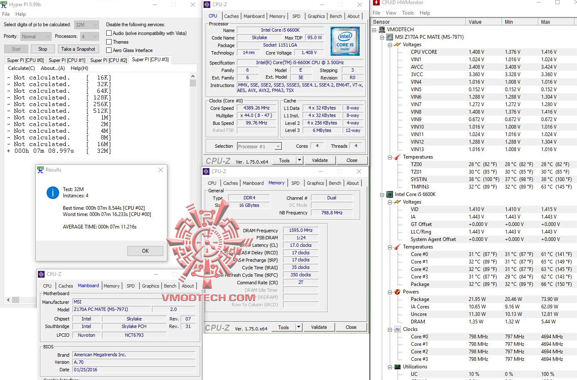Collapse the Clocks node in HWMonitor
This screenshot has height=380, width=577.
point(390,330)
